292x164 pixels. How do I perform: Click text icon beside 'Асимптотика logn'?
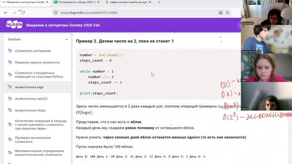(10, 87)
